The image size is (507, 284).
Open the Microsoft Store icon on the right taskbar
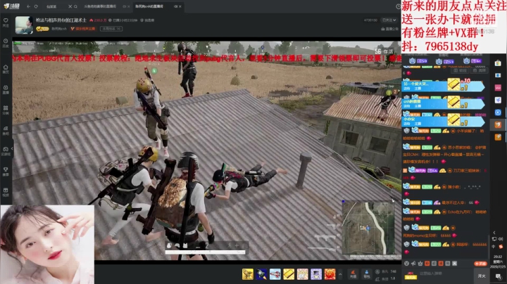498,63
